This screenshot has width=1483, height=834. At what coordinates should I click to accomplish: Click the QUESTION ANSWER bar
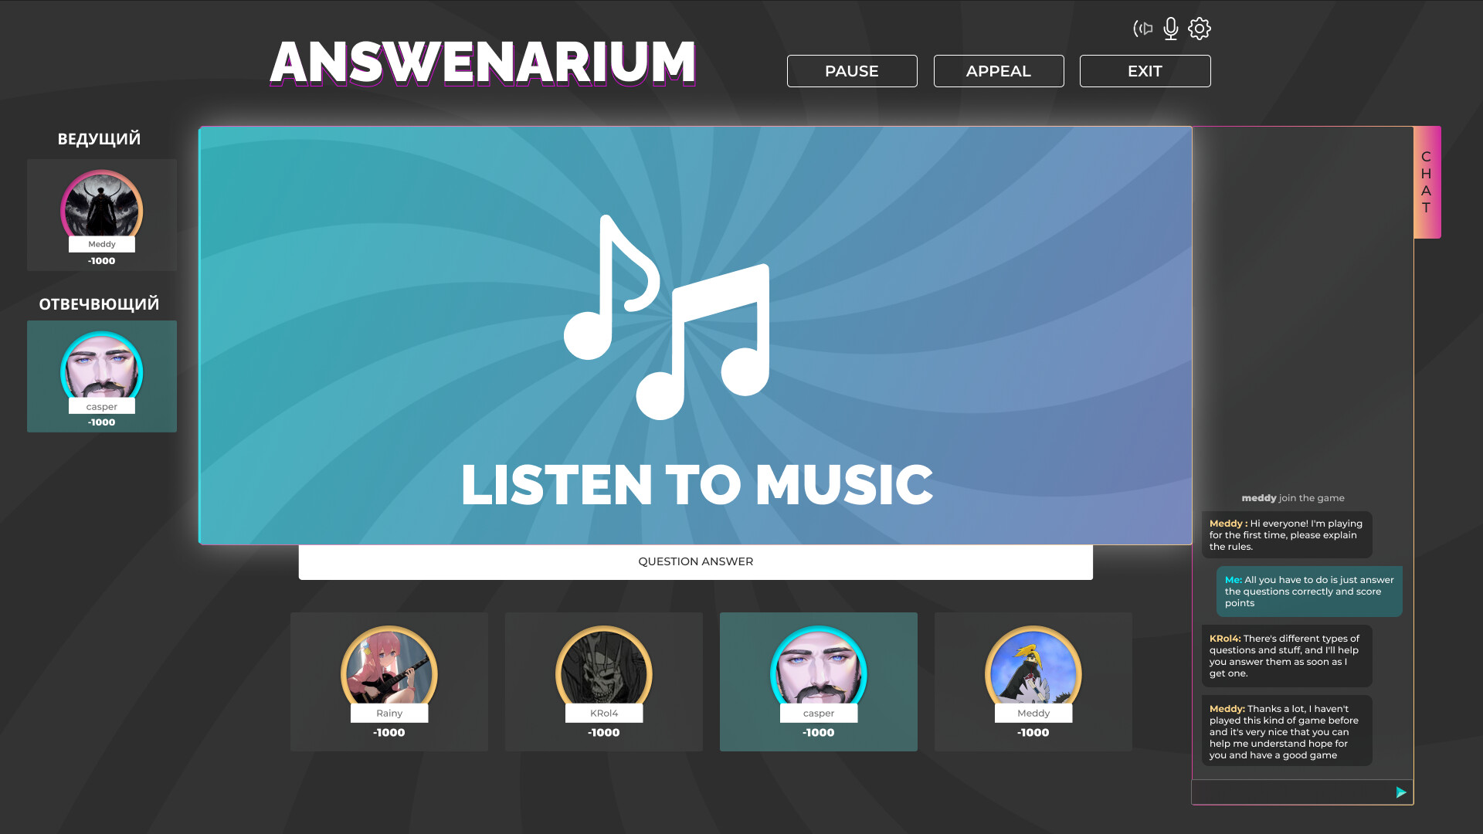pyautogui.click(x=696, y=562)
